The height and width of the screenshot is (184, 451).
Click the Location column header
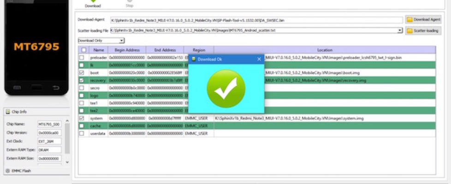click(x=325, y=50)
